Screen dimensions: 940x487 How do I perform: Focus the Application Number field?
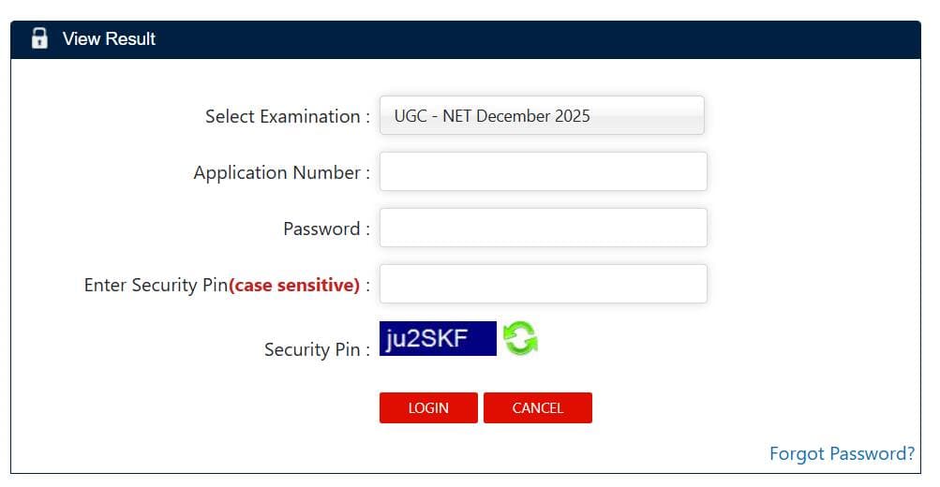pyautogui.click(x=543, y=171)
